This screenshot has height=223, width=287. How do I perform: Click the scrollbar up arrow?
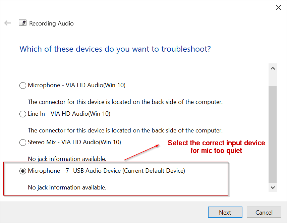tap(273, 68)
